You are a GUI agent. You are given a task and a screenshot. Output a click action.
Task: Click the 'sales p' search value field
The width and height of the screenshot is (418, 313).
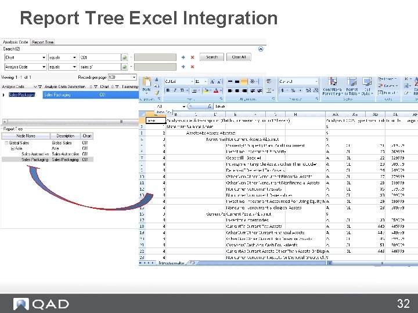[x=100, y=67]
